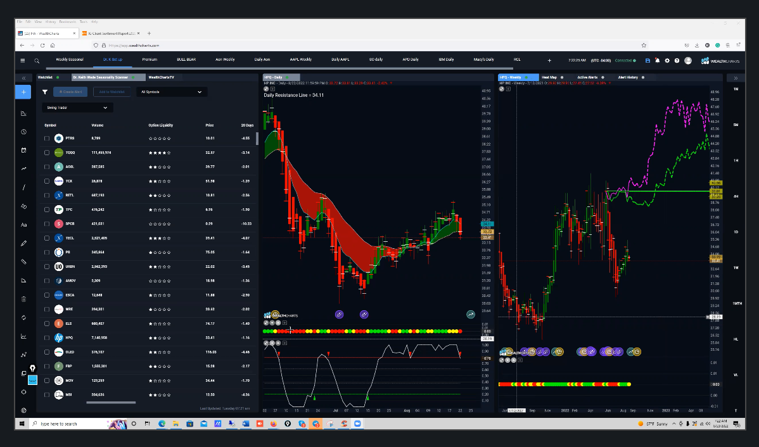Open the Watchlist tab
The image size is (759, 447).
(45, 77)
